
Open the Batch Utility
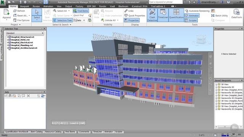click(220, 16)
